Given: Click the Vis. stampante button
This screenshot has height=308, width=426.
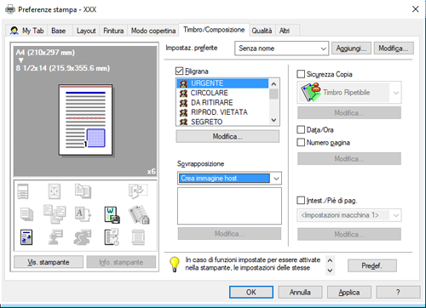Looking at the screenshot, I should (x=49, y=262).
